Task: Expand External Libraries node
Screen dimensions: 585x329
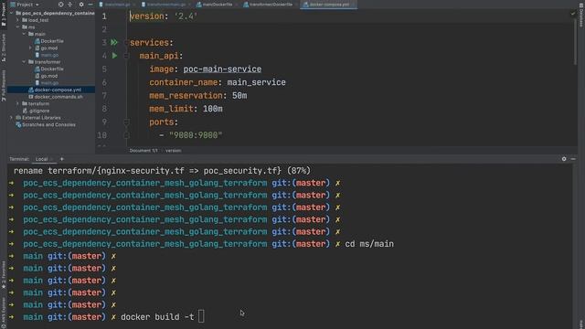Action: tap(11, 118)
